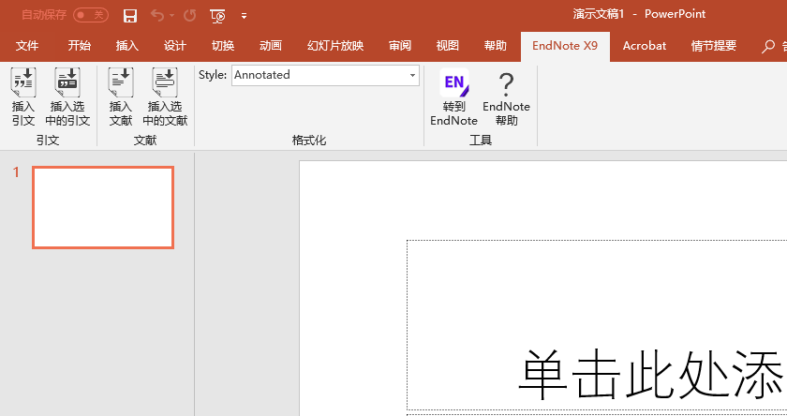Viewport: 787px width, 416px height.
Task: Switch to the 设计 (Design) tab
Action: click(x=174, y=46)
